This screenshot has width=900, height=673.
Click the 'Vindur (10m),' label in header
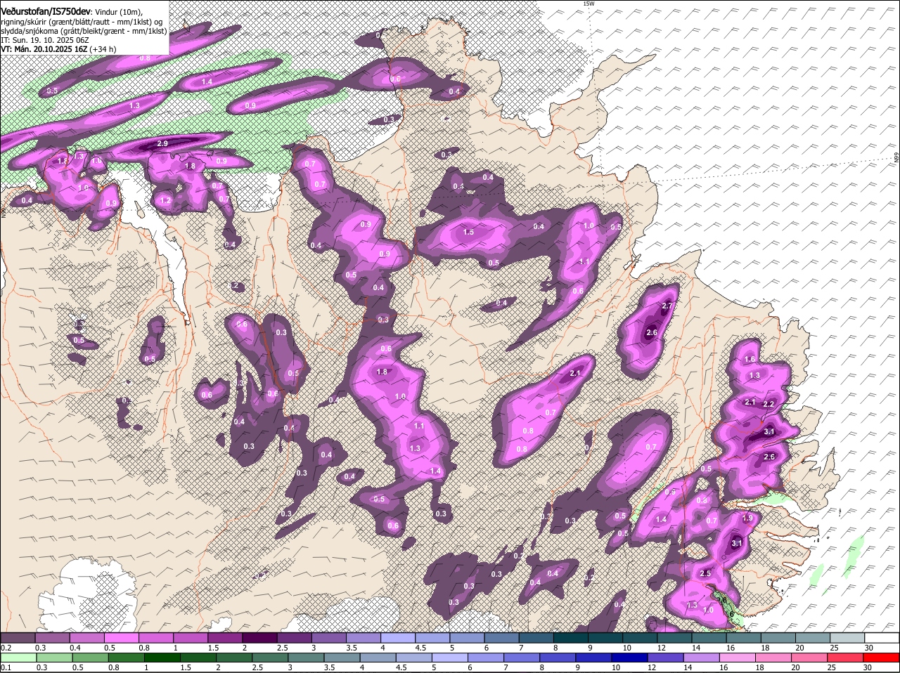[x=119, y=13]
